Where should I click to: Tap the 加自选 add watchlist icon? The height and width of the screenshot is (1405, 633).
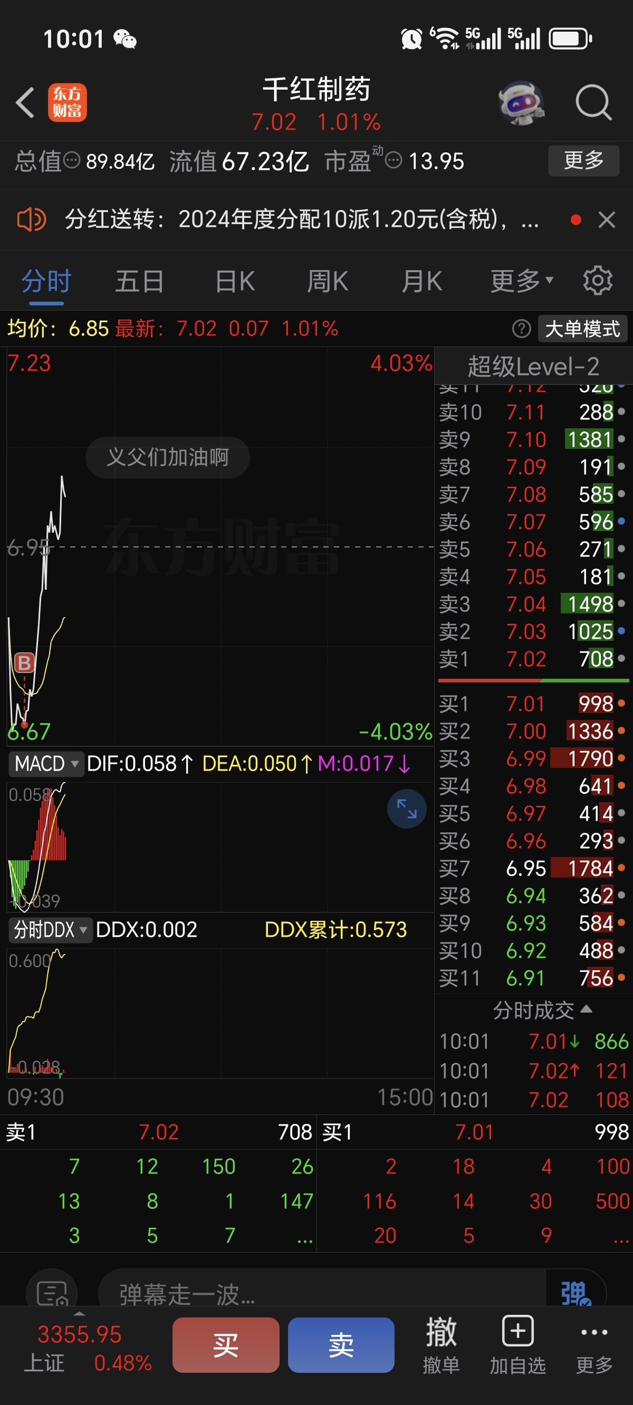(517, 1344)
